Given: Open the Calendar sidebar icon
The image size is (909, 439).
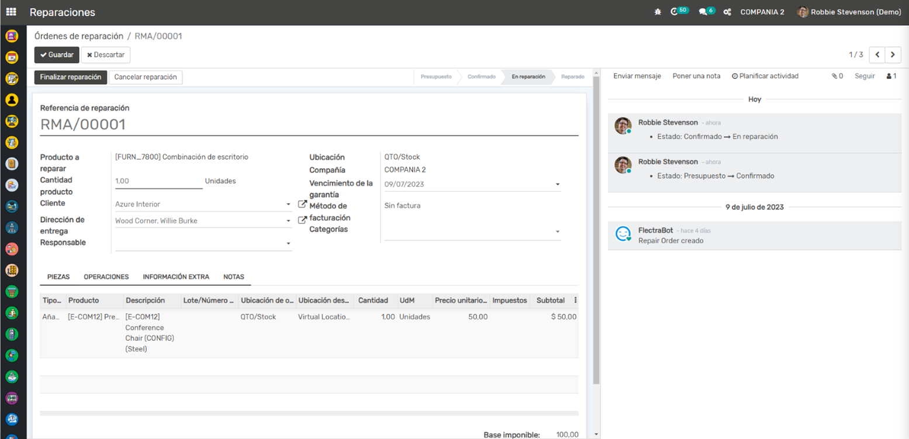Looking at the screenshot, I should (x=12, y=57).
